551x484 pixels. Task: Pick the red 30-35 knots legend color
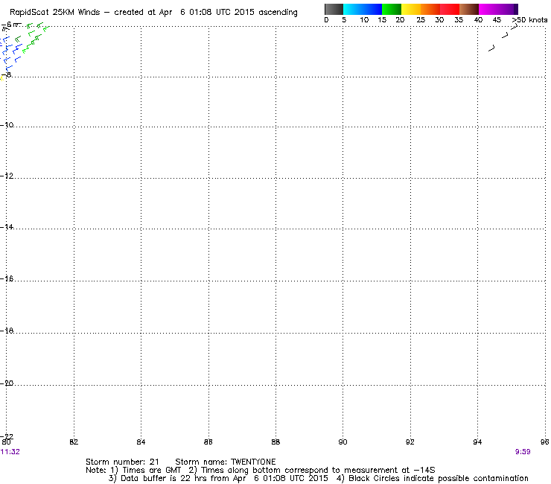pyautogui.click(x=450, y=9)
